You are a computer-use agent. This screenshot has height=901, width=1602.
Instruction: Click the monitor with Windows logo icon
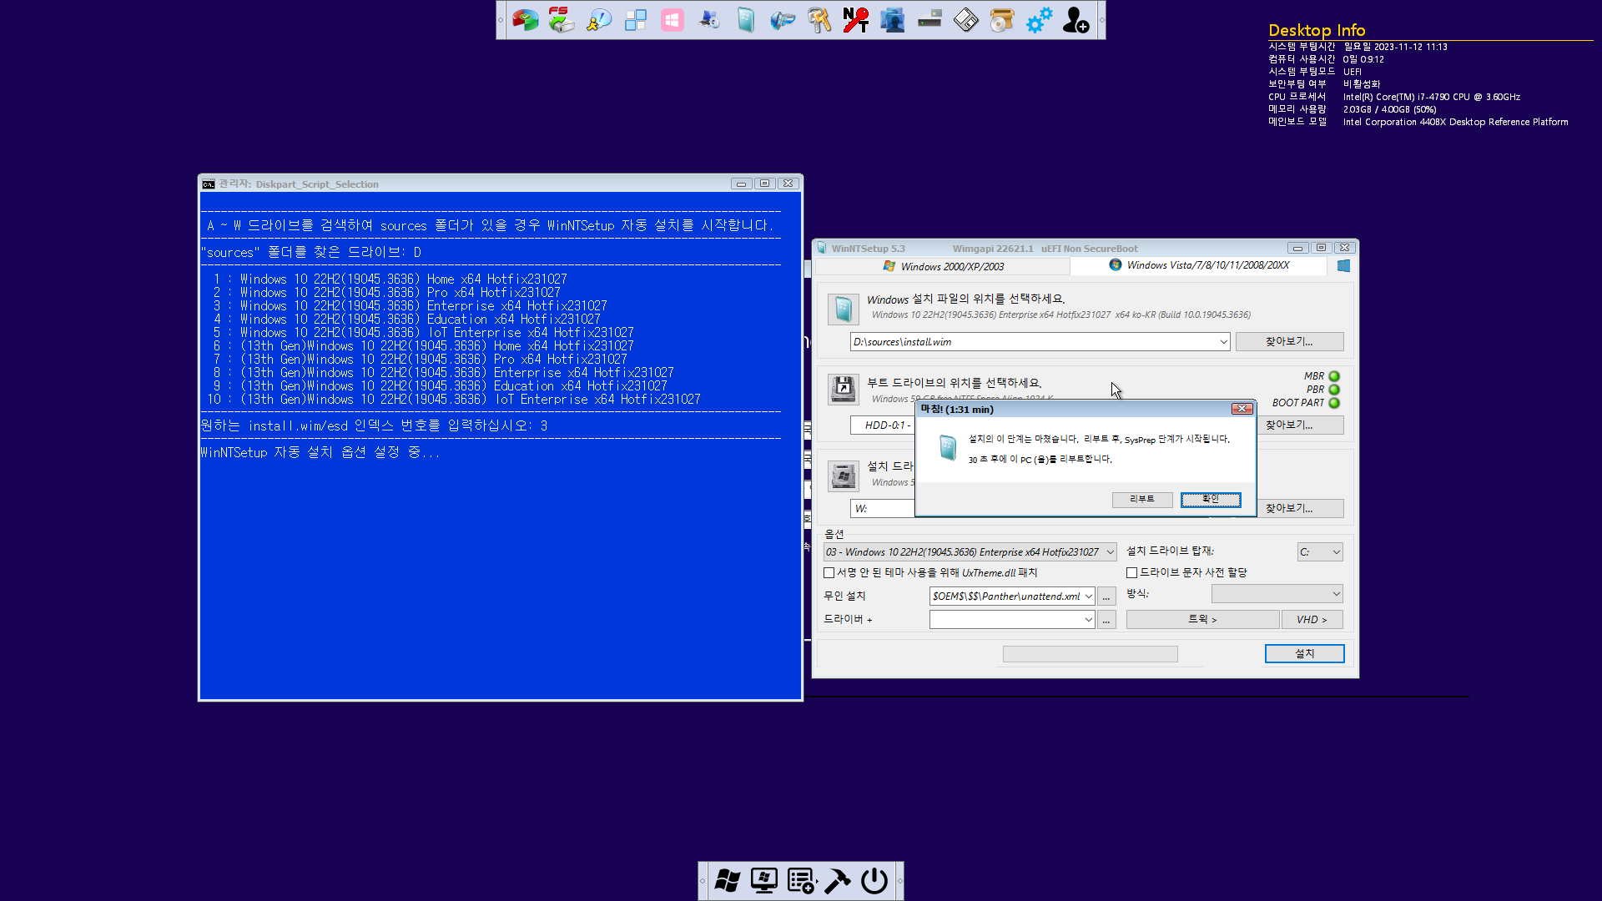pyautogui.click(x=764, y=881)
